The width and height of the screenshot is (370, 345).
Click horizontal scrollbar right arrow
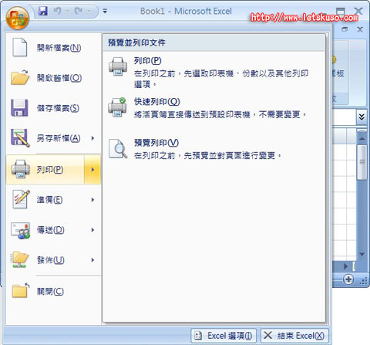pos(345,266)
